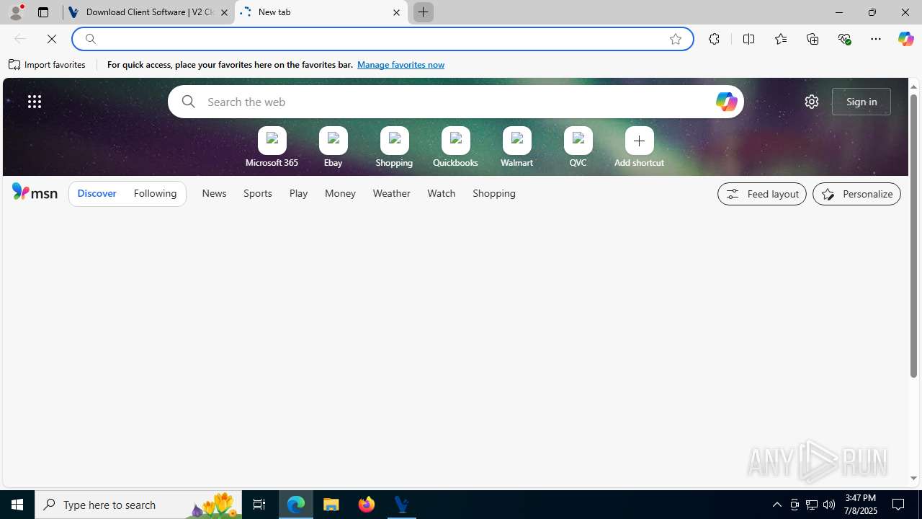This screenshot has height=519, width=922.
Task: Open the tab actions menu icon
Action: click(x=43, y=12)
